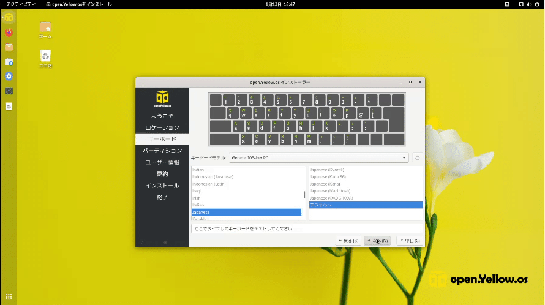Screen dimensions: 545x305
Task: Select Indonesian (Javanese) layout
Action: [x=246, y=176]
